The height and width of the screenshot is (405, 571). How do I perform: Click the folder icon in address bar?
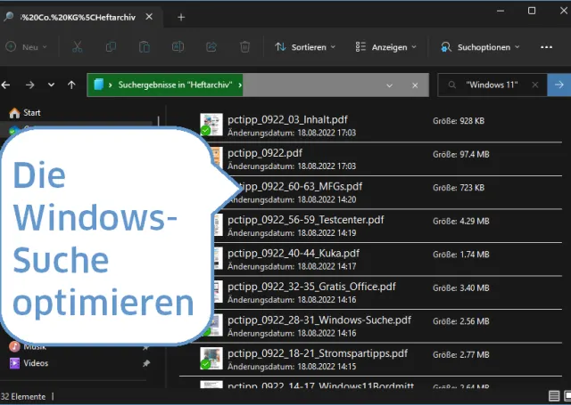[x=98, y=85]
